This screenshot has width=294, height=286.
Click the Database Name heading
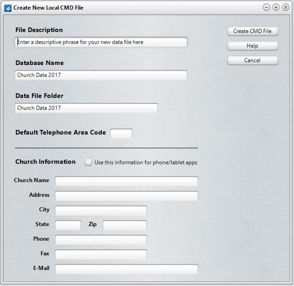coord(39,63)
